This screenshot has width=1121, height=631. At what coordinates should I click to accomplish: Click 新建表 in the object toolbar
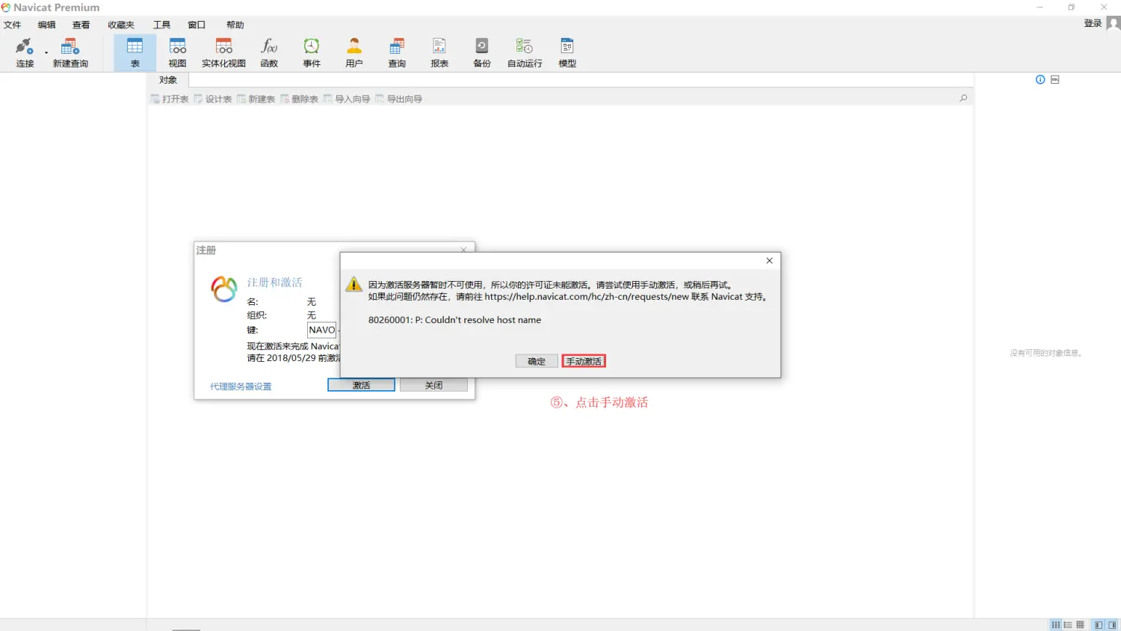coord(256,99)
